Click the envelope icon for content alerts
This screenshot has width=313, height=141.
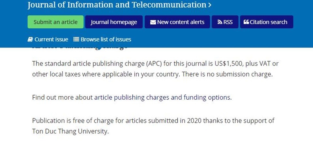153,22
